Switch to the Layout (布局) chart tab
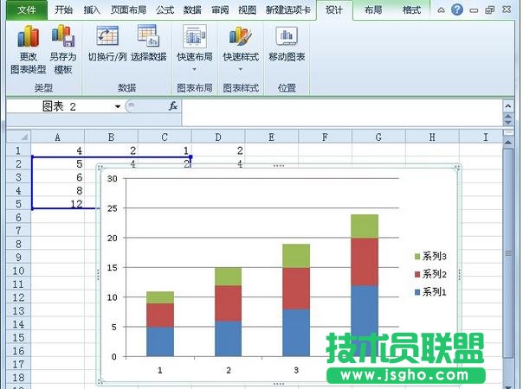Screen dimensions: 523x389 372,10
